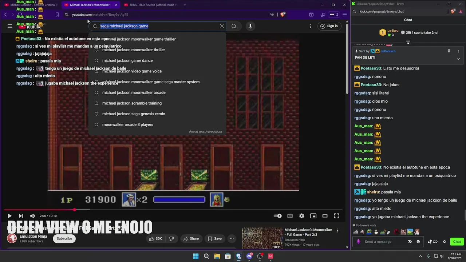Bookmark this page in the toolbar
Image resolution: width=466 pixels, height=262 pixels.
tap(57, 15)
